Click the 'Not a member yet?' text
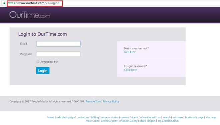The image size is (220, 125). click(x=136, y=48)
